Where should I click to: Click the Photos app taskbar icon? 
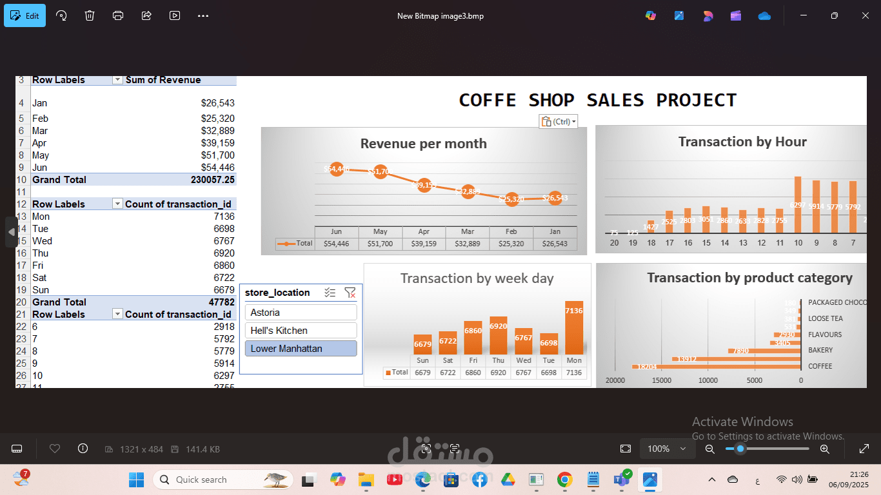[x=649, y=480]
